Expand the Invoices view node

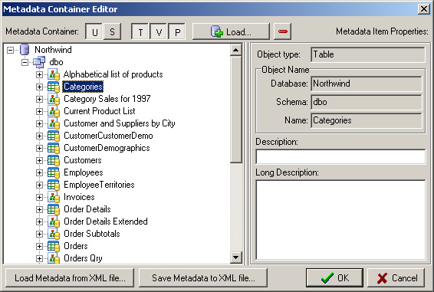pos(39,197)
